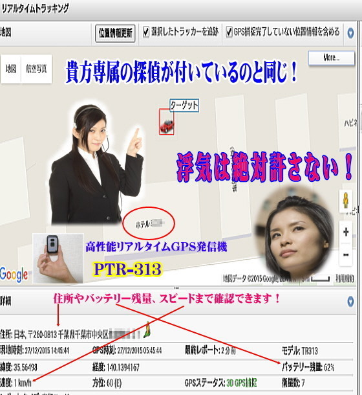Screen dimensions: 362x395
Task: Toggle follow selected tracker checkbox
Action: click(145, 32)
